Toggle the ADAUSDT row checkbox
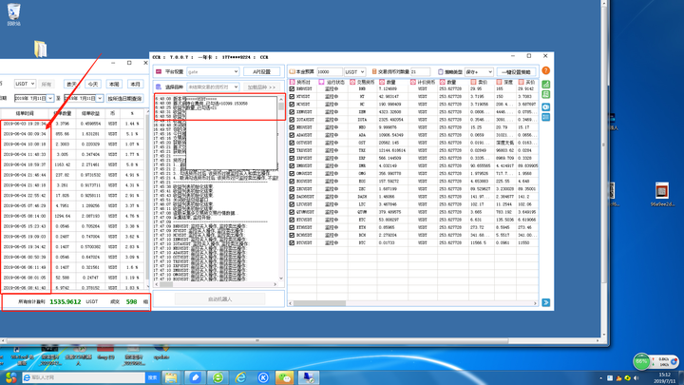 point(292,135)
